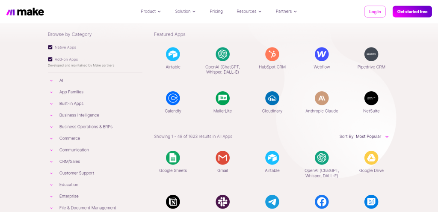The height and width of the screenshot is (212, 438).
Task: Open the HubSpot CRM app icon
Action: click(x=272, y=54)
